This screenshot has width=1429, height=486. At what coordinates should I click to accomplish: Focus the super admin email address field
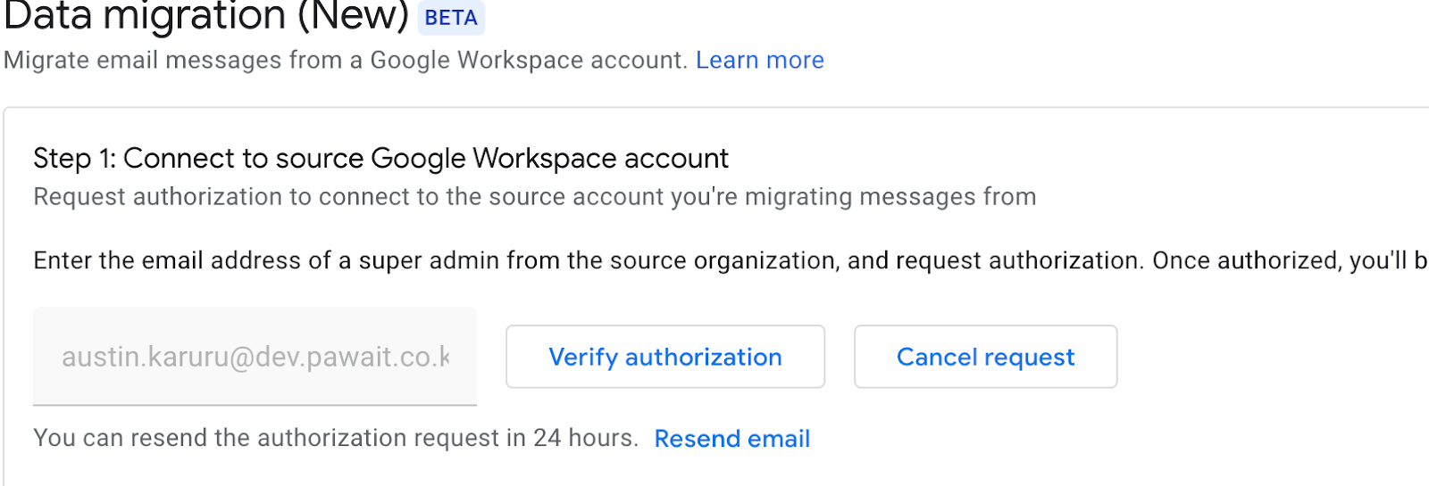coord(255,357)
